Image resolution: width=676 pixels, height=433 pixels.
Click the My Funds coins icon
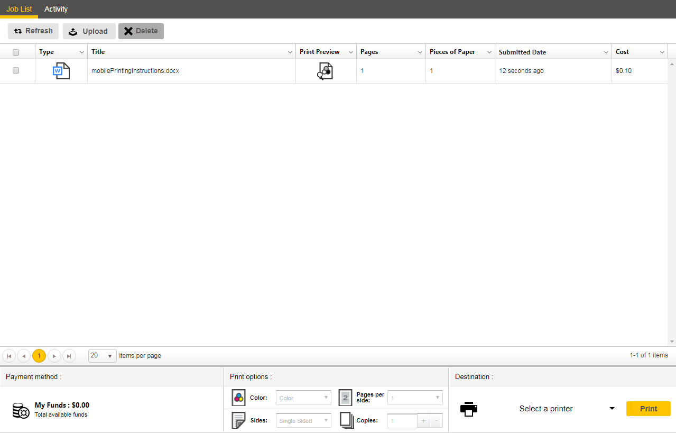tap(21, 410)
